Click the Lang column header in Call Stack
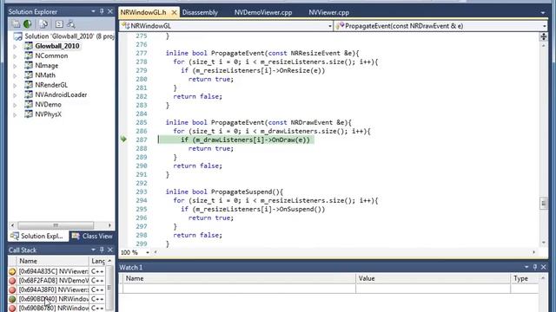This screenshot has width=556, height=312. [x=98, y=261]
